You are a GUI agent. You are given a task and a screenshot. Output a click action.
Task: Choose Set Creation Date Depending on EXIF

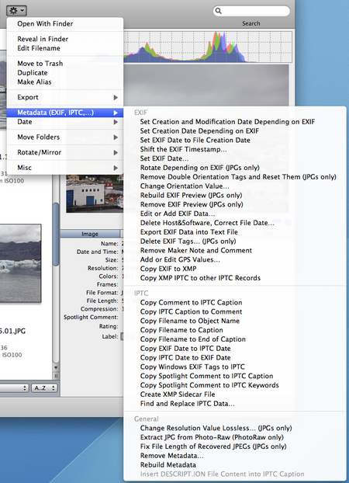[235, 131]
